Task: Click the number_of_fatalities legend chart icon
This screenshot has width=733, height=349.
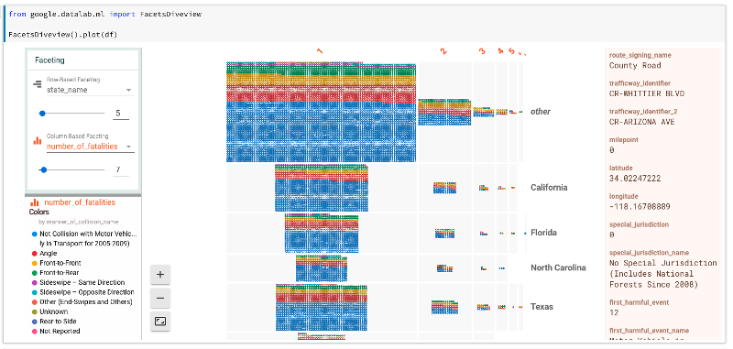Action: (x=34, y=202)
